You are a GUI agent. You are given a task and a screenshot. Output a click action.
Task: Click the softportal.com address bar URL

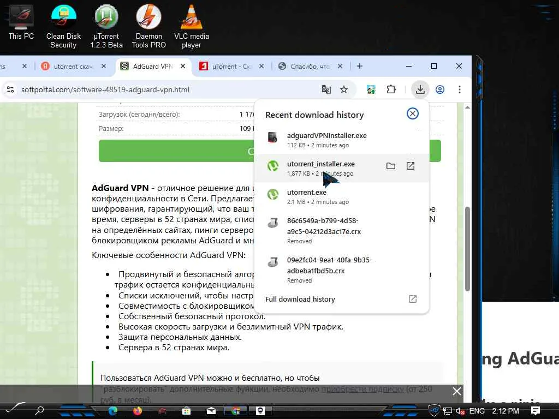[105, 90]
